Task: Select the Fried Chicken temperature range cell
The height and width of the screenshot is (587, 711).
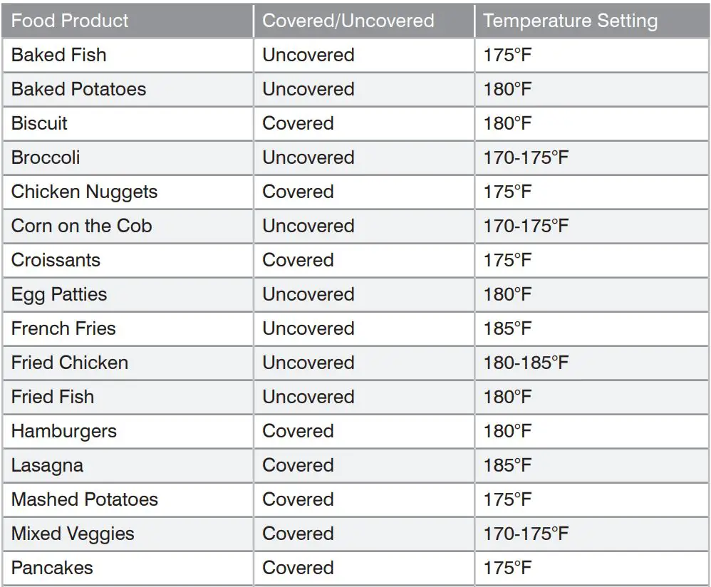Action: click(x=526, y=363)
